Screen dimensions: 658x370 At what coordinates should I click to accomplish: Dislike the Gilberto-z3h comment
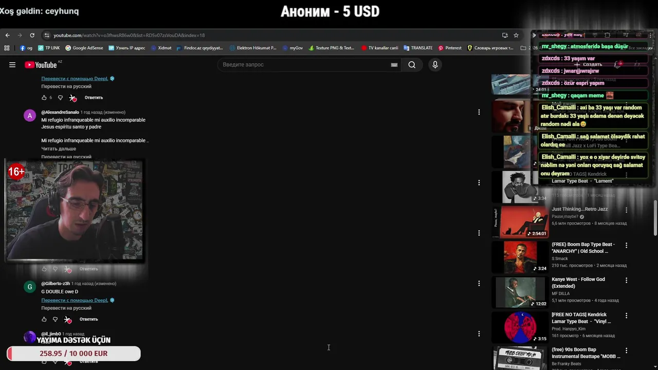click(56, 319)
